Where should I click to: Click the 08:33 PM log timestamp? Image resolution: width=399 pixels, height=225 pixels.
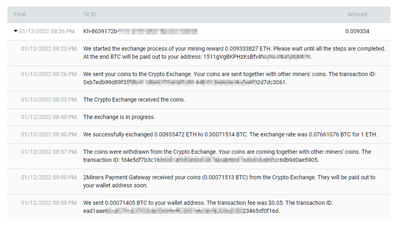pos(49,100)
